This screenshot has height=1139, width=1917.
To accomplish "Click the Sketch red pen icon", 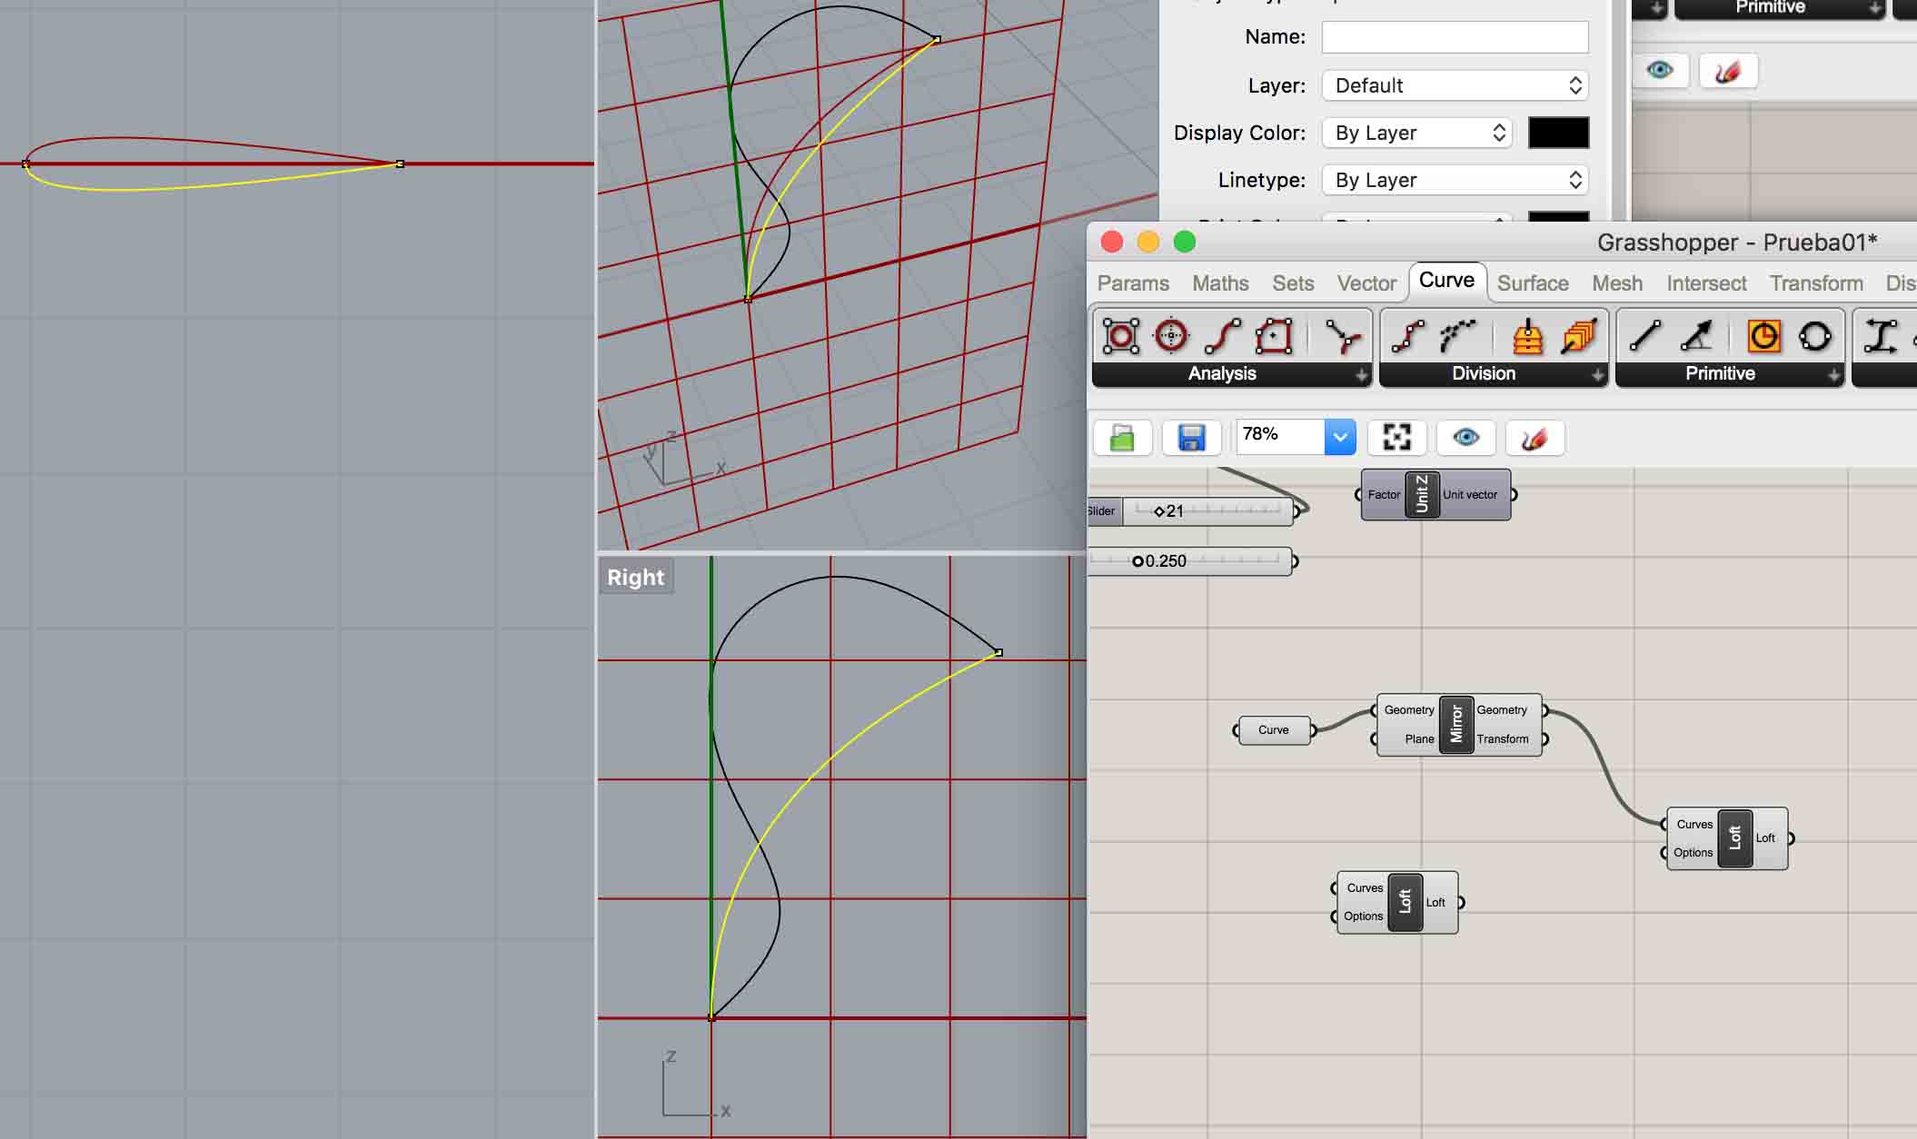I will point(1535,438).
